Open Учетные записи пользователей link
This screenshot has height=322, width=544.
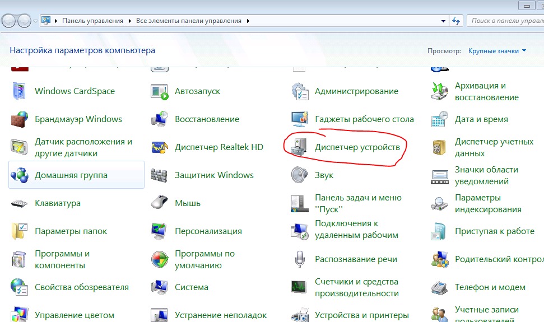[487, 314]
